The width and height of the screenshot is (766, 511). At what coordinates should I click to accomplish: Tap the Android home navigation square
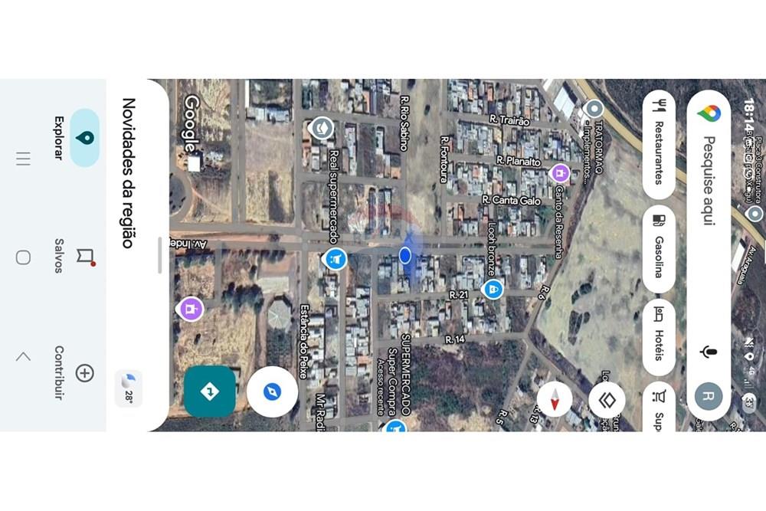(23, 257)
